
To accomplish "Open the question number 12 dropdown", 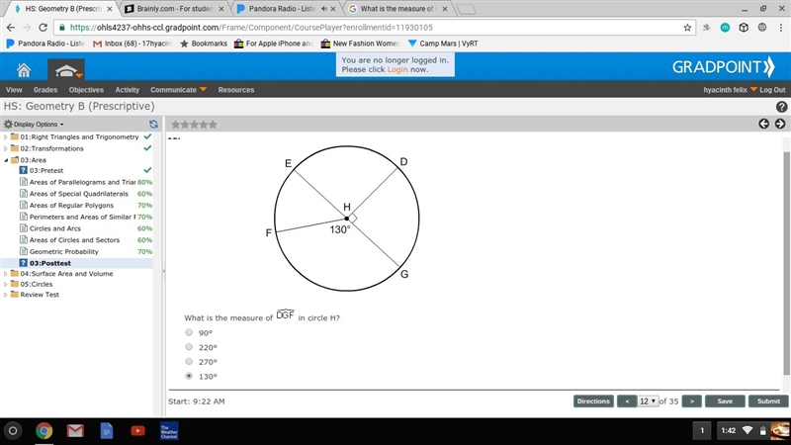I will click(648, 401).
